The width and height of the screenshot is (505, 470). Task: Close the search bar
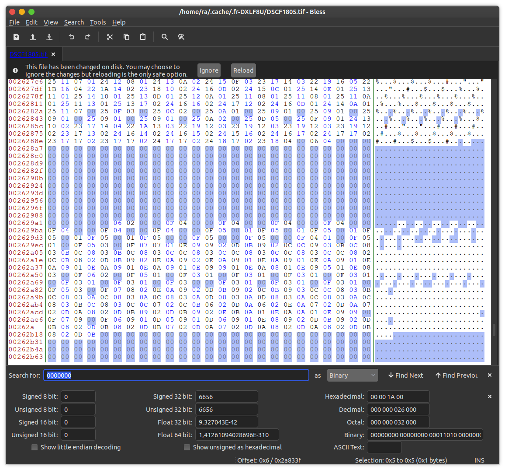(490, 375)
